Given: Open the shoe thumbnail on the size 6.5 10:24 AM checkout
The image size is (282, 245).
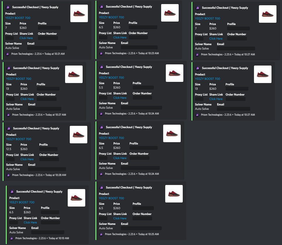Looking at the screenshot, I should tap(172, 133).
